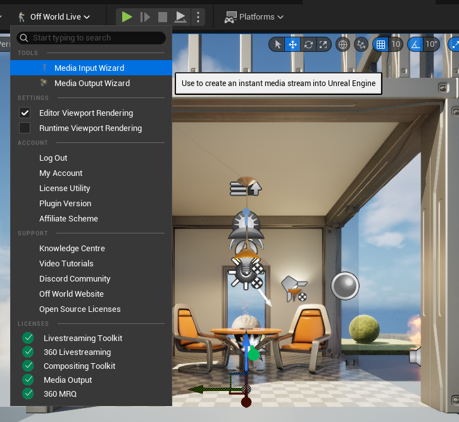Image resolution: width=459 pixels, height=422 pixels.
Task: Toggle scale snapping icon
Action: (455, 44)
